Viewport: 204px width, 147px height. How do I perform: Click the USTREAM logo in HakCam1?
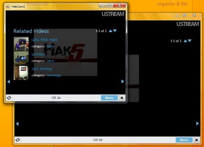click(113, 14)
